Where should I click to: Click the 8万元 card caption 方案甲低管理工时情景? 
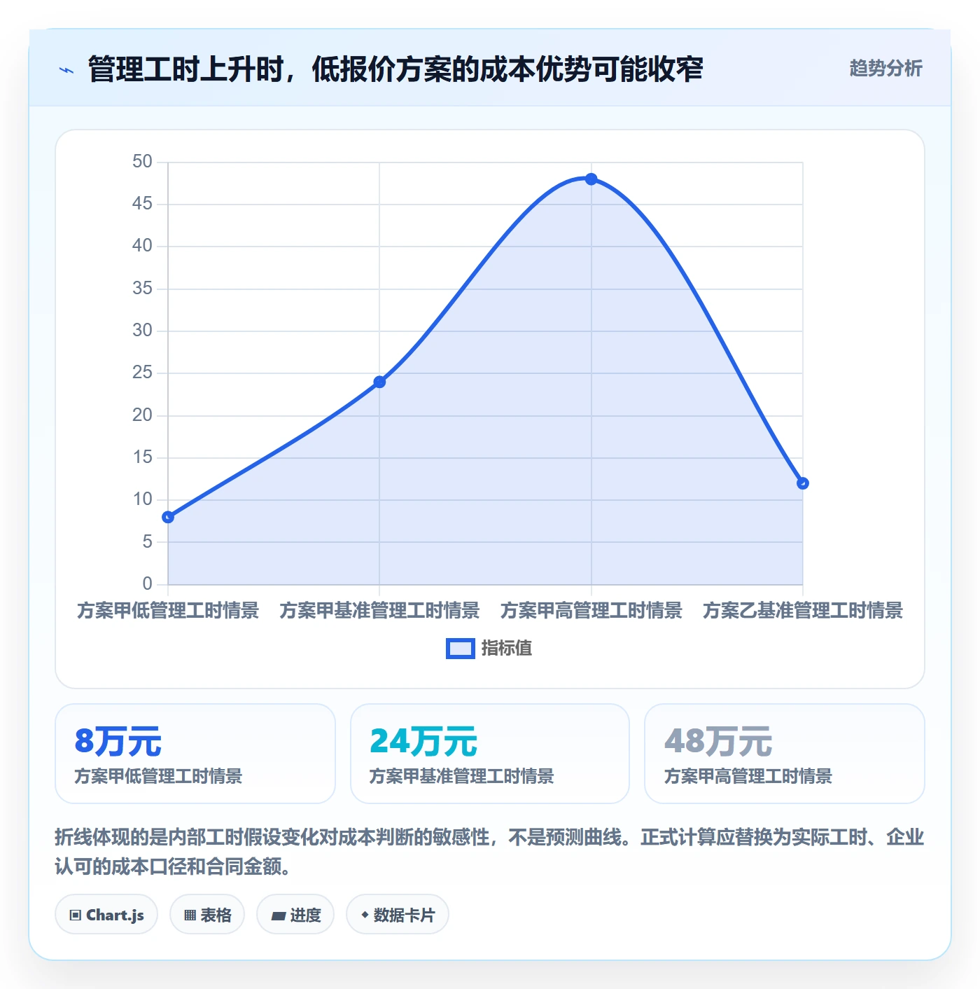158,776
